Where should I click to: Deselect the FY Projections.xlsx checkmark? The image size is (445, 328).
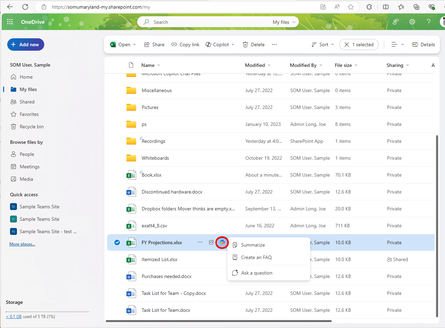tap(117, 242)
